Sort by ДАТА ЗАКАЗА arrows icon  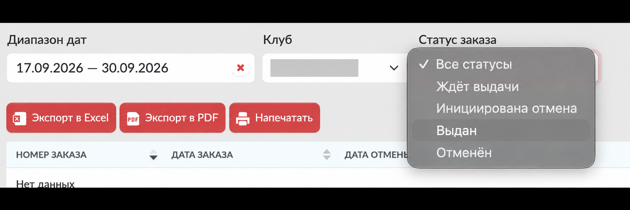pyautogui.click(x=327, y=155)
